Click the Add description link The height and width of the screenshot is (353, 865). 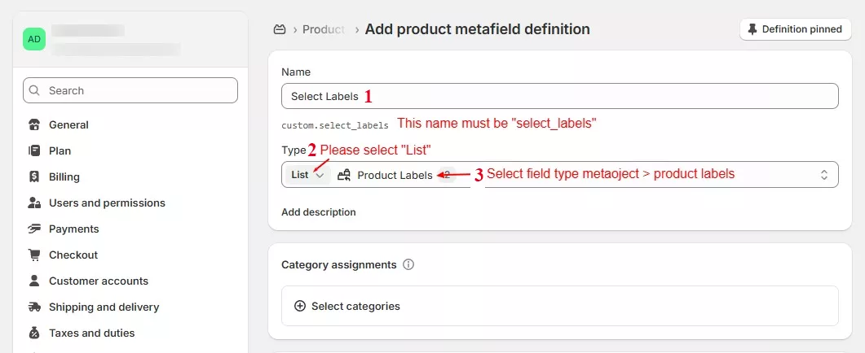(318, 212)
